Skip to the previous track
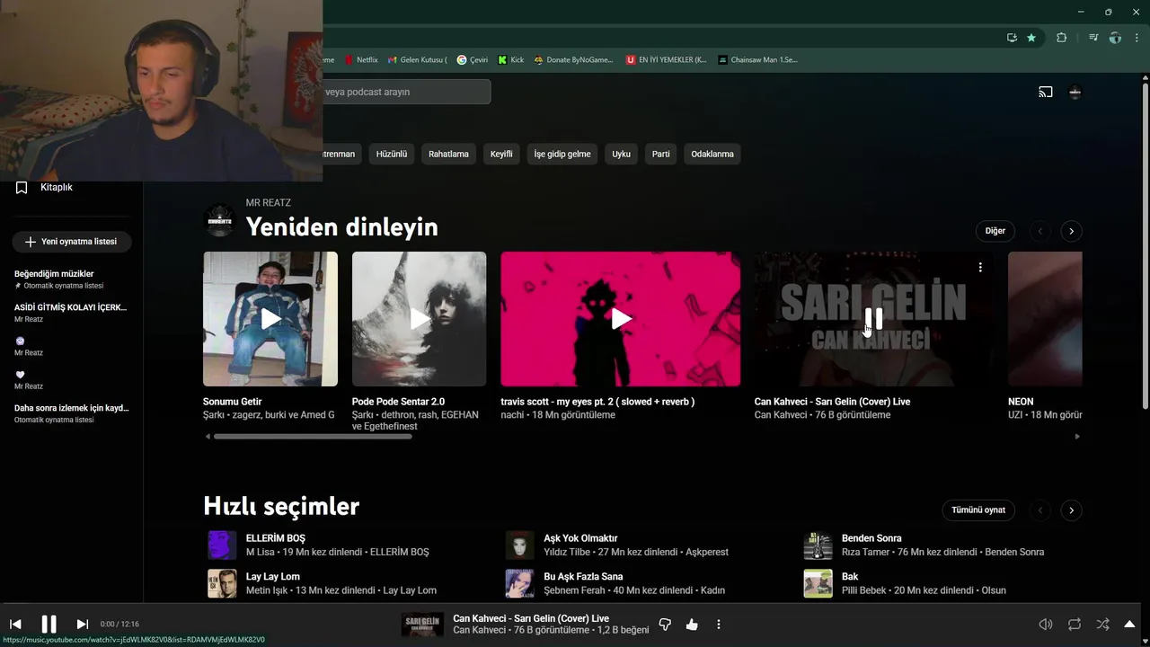This screenshot has width=1150, height=647. [x=15, y=624]
